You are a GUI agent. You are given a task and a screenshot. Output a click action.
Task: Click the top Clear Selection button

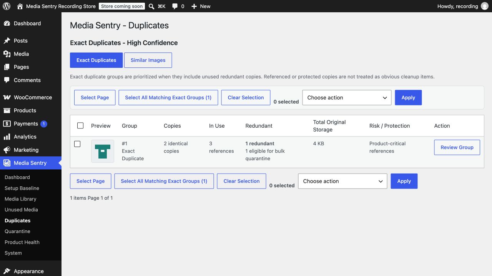click(246, 98)
